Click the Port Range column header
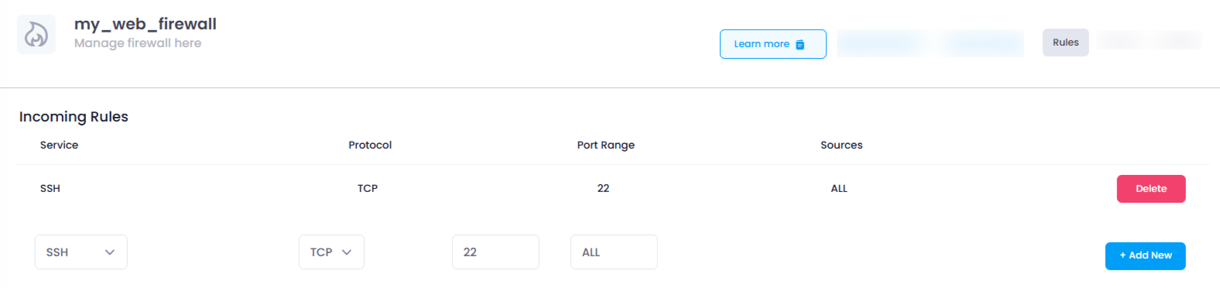The width and height of the screenshot is (1220, 288). coord(605,145)
